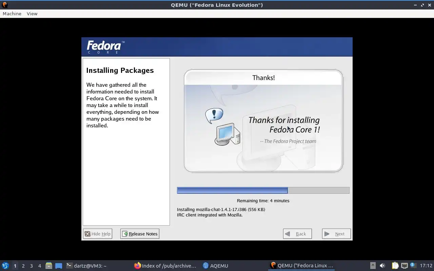Click the Release Notes button
434x271 pixels.
click(x=140, y=234)
